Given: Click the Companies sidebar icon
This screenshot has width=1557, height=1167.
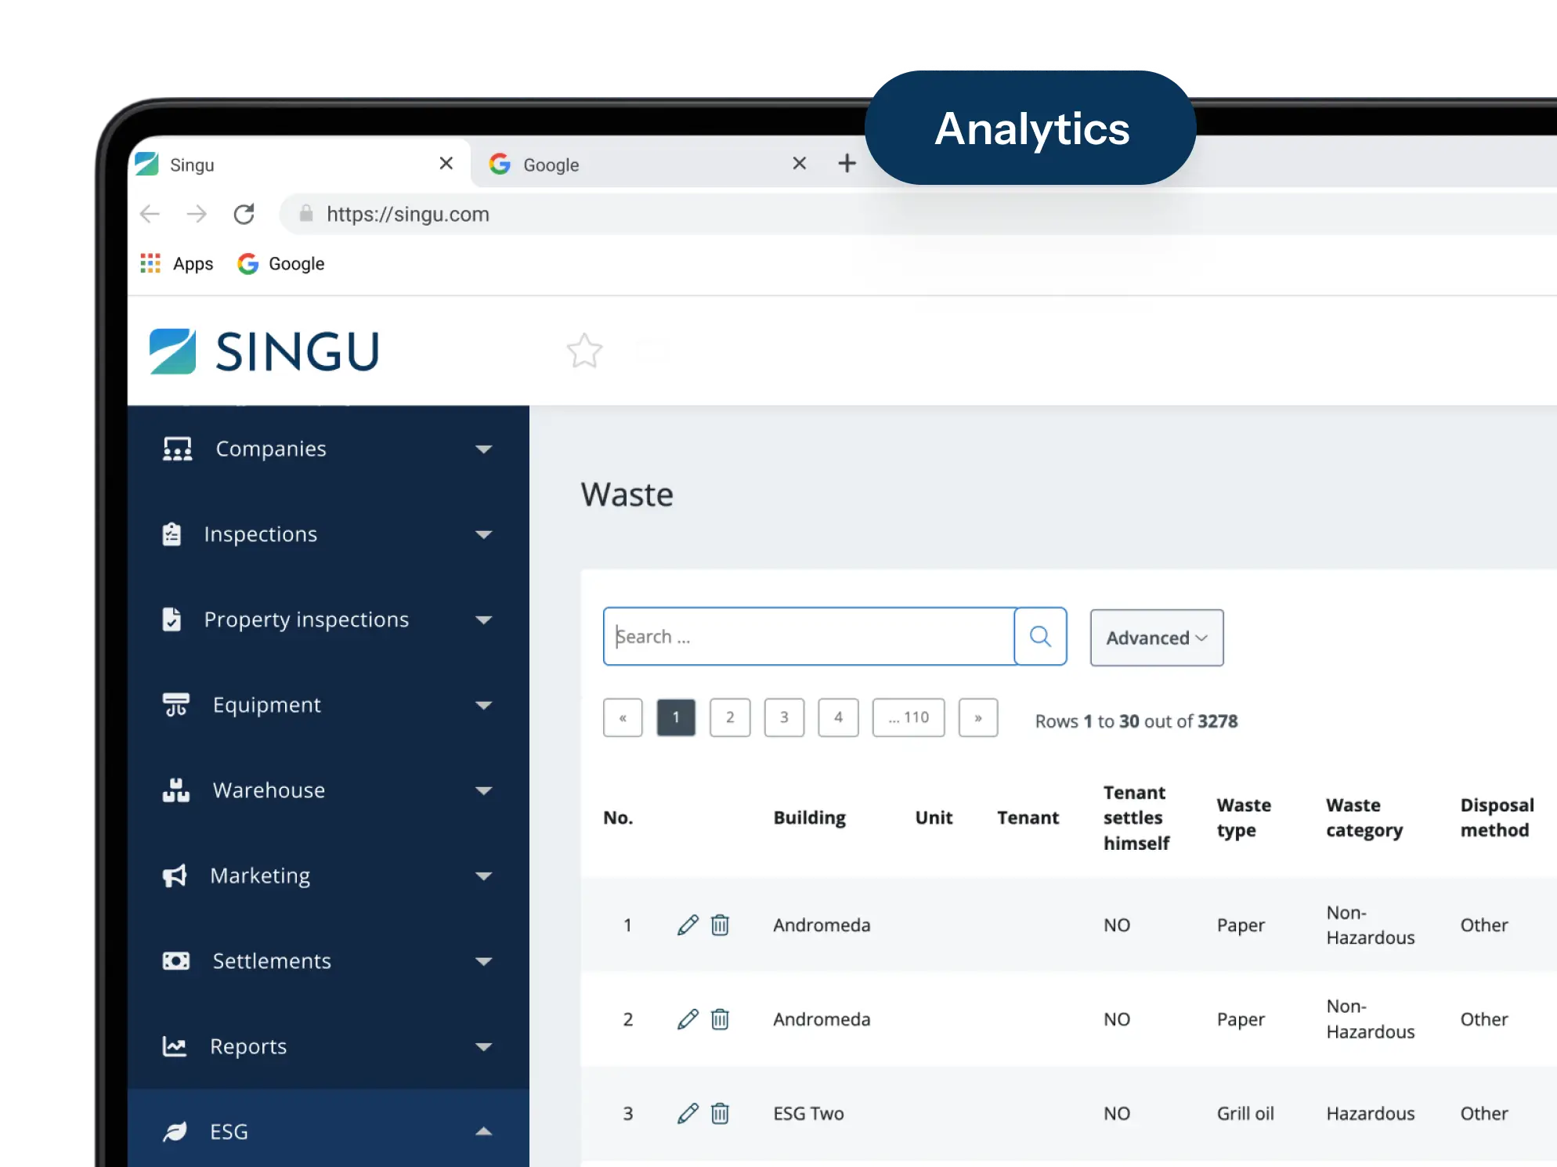Looking at the screenshot, I should coord(177,449).
